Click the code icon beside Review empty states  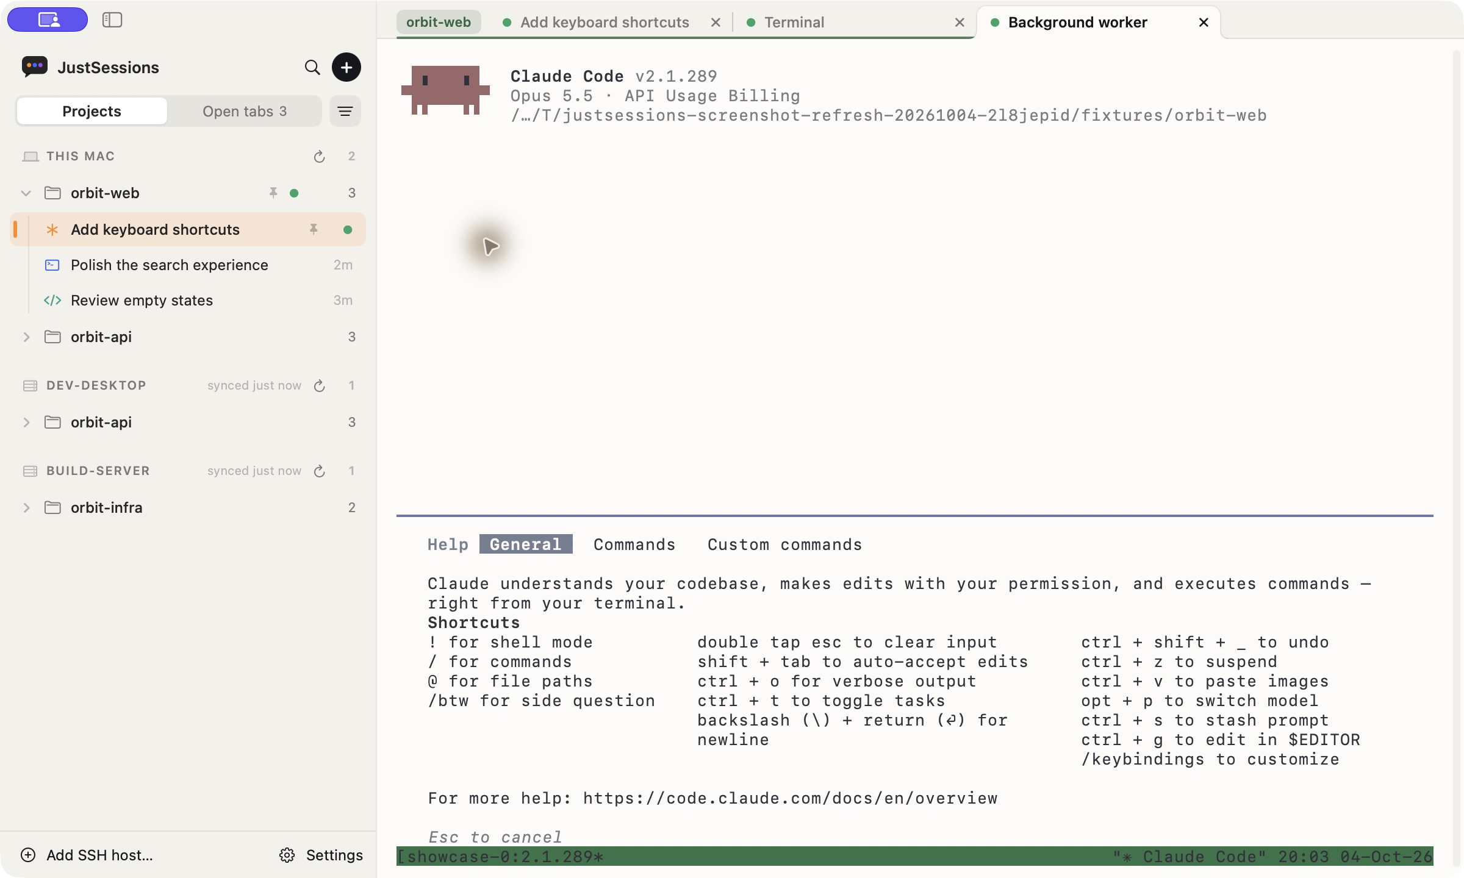point(52,300)
